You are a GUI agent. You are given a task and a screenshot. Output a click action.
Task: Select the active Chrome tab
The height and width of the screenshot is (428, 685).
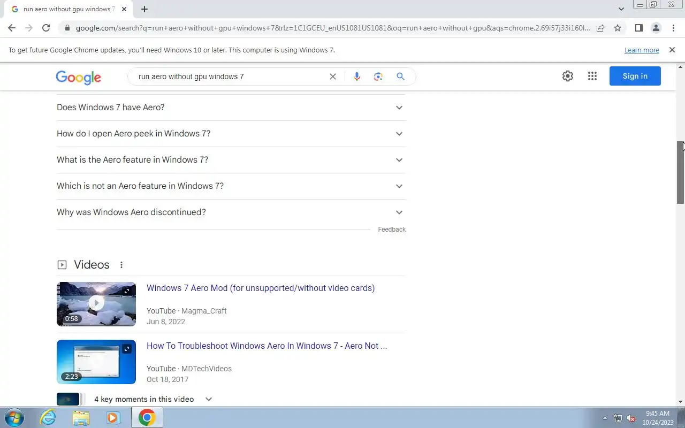click(x=68, y=9)
